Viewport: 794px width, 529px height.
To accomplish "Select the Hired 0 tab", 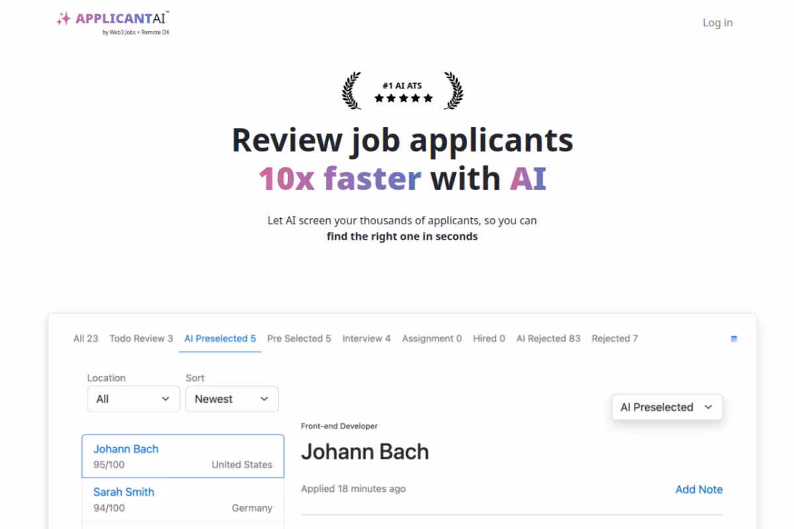I will (489, 339).
